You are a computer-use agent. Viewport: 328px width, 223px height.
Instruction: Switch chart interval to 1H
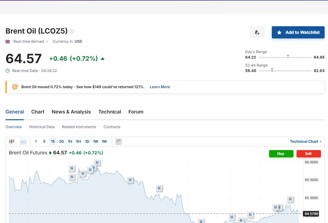pyautogui.click(x=70, y=142)
